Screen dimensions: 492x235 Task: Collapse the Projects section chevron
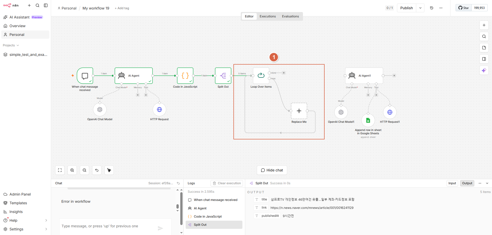(18, 45)
